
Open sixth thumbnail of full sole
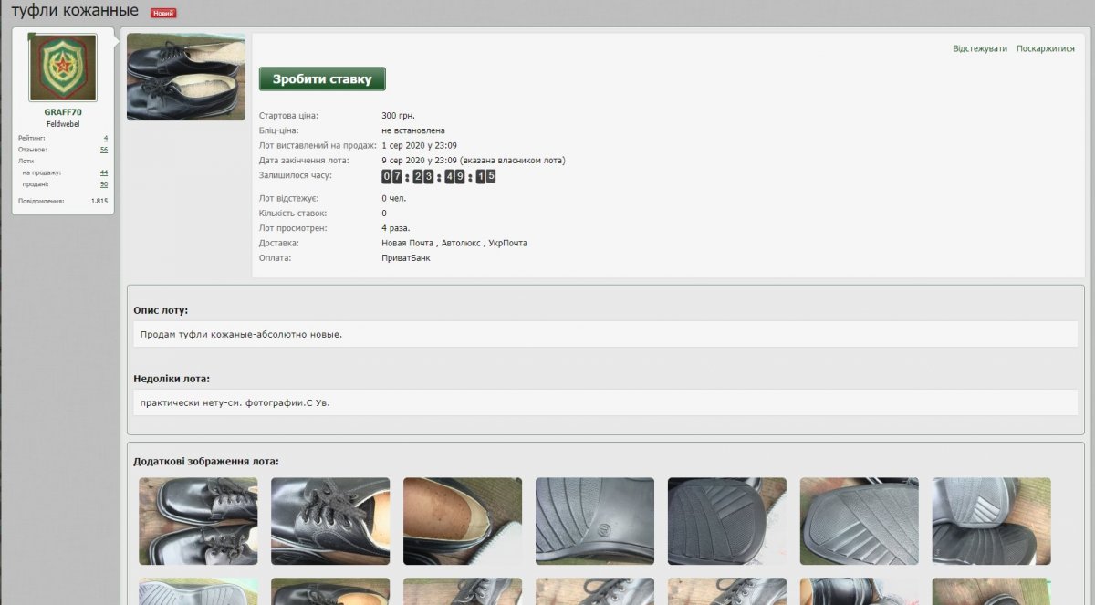(x=860, y=521)
